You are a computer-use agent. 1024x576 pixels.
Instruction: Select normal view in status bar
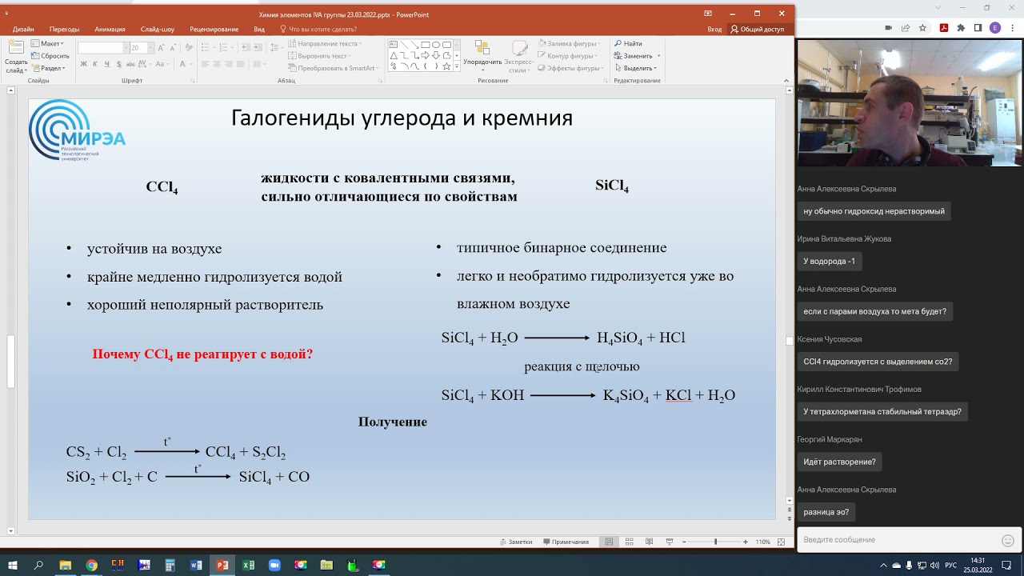point(609,542)
